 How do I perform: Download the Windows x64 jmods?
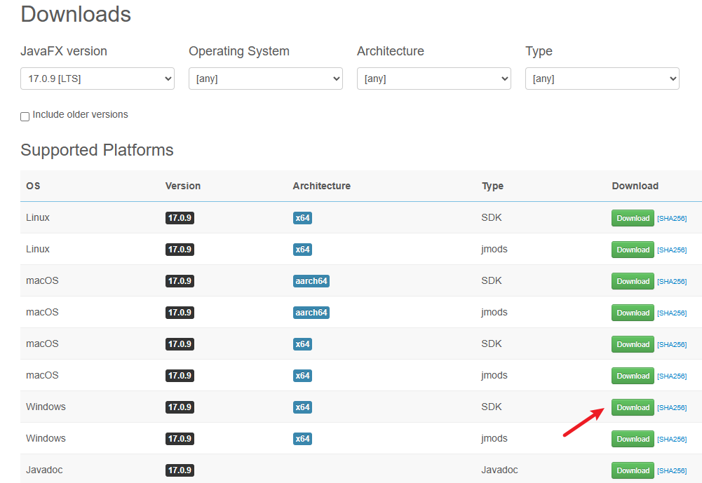(x=633, y=439)
